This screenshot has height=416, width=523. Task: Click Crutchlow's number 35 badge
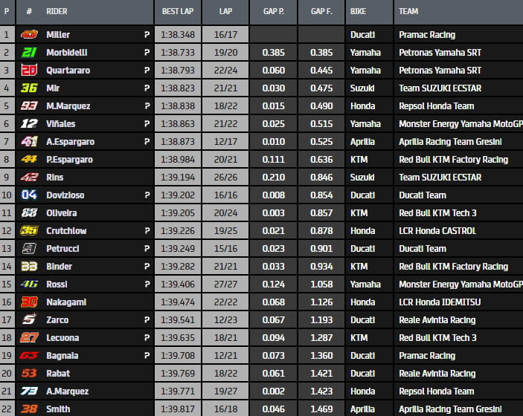(x=29, y=231)
